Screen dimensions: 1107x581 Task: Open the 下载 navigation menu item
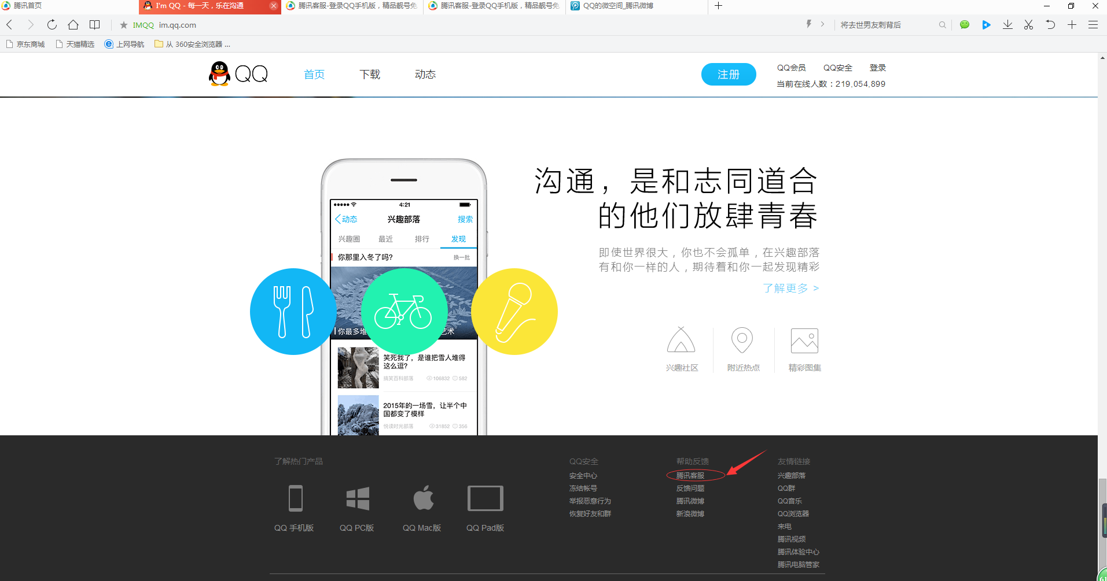click(x=370, y=75)
